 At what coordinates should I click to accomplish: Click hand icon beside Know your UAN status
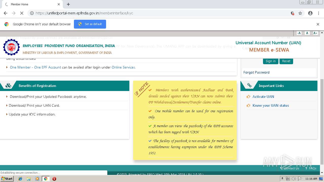248,105
